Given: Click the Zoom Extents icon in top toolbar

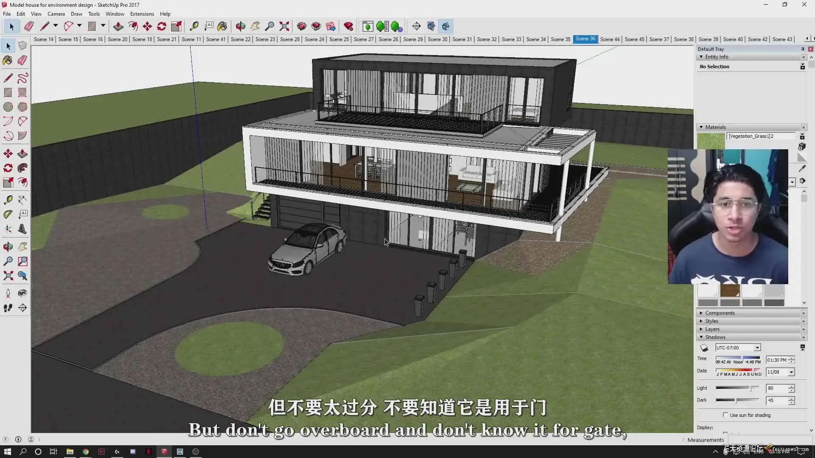Looking at the screenshot, I should [x=284, y=26].
